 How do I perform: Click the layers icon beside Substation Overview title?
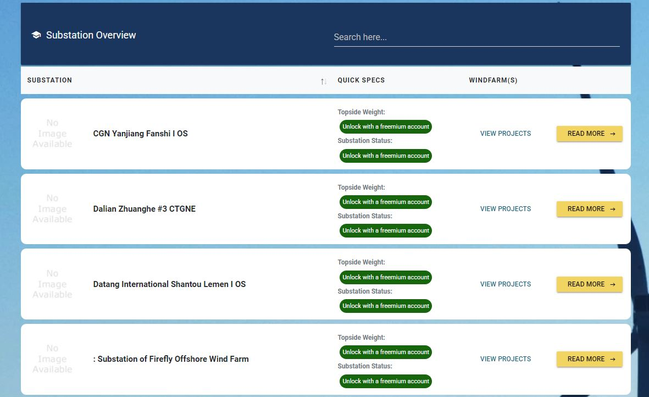pos(36,35)
